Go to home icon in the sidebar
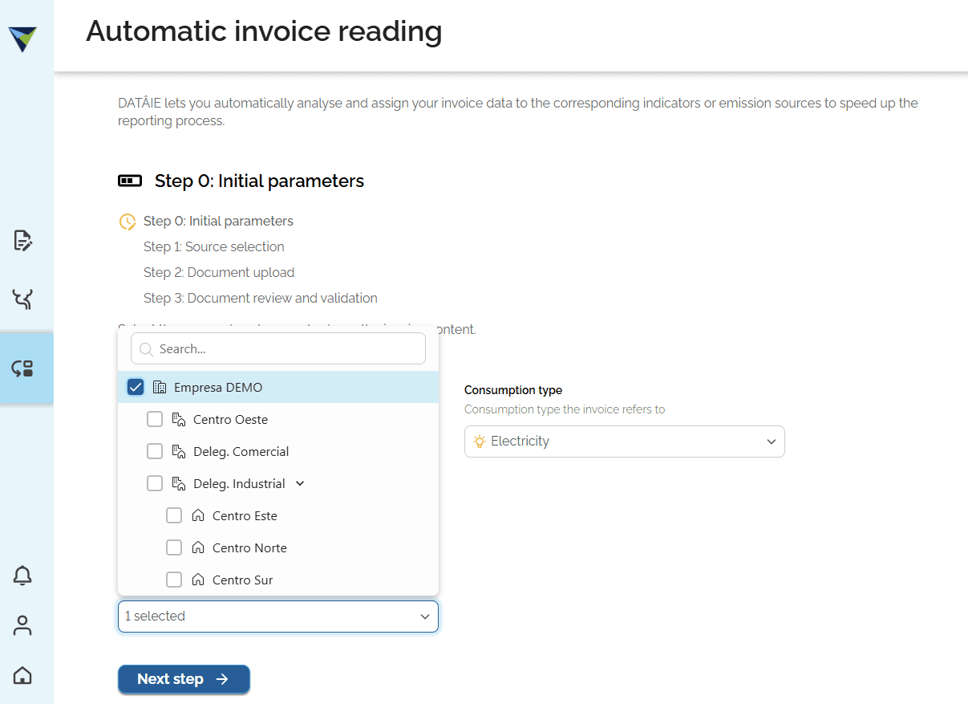Screen dimensions: 968x704 22,675
